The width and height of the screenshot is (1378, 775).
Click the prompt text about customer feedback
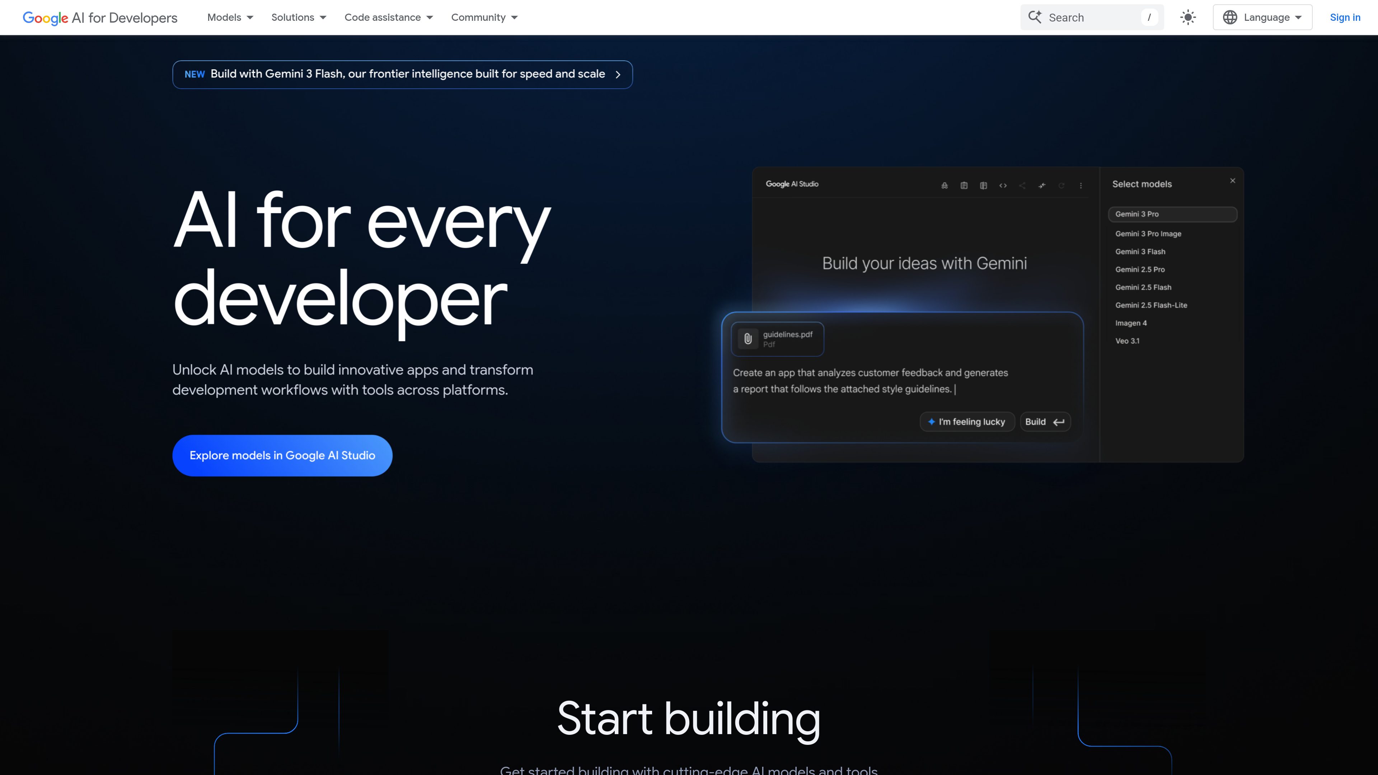click(870, 381)
